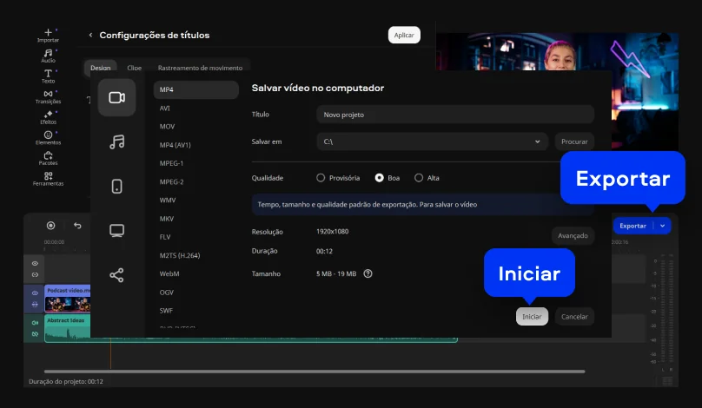The height and width of the screenshot is (408, 702).
Task: Open the Importar panel in the sidebar
Action: coord(48,35)
